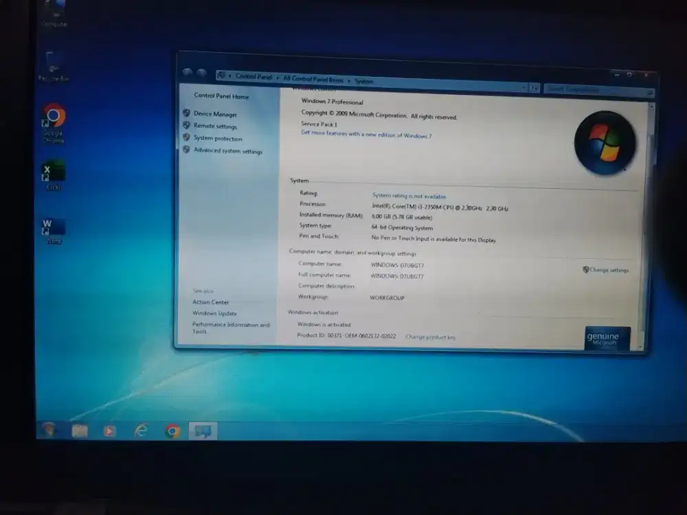Click the Change product key link
Viewport: 687px width, 515px height.
pyautogui.click(x=430, y=336)
